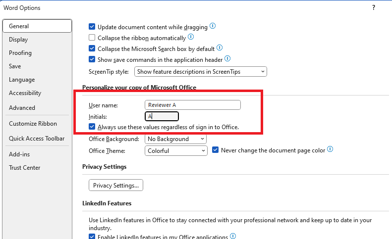Show info icon for Collapse Microsoft Search box
This screenshot has height=239, width=392.
pyautogui.click(x=220, y=48)
